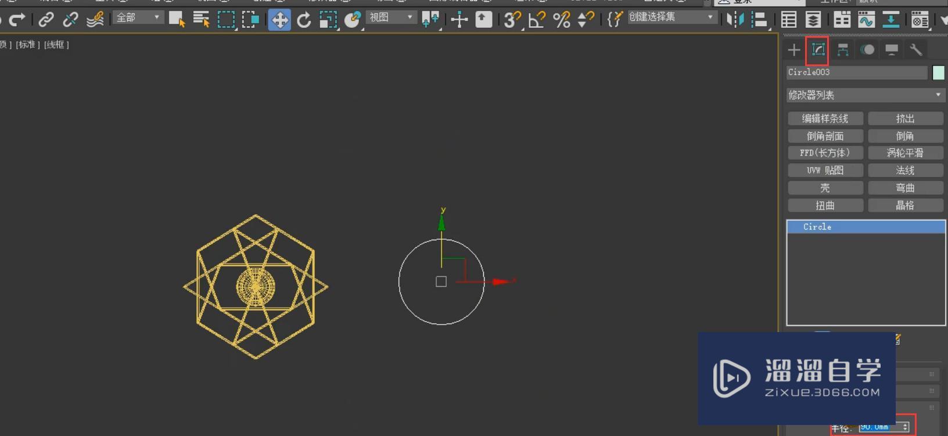Click the 扭曲 modifier button
This screenshot has width=948, height=436.
(825, 206)
